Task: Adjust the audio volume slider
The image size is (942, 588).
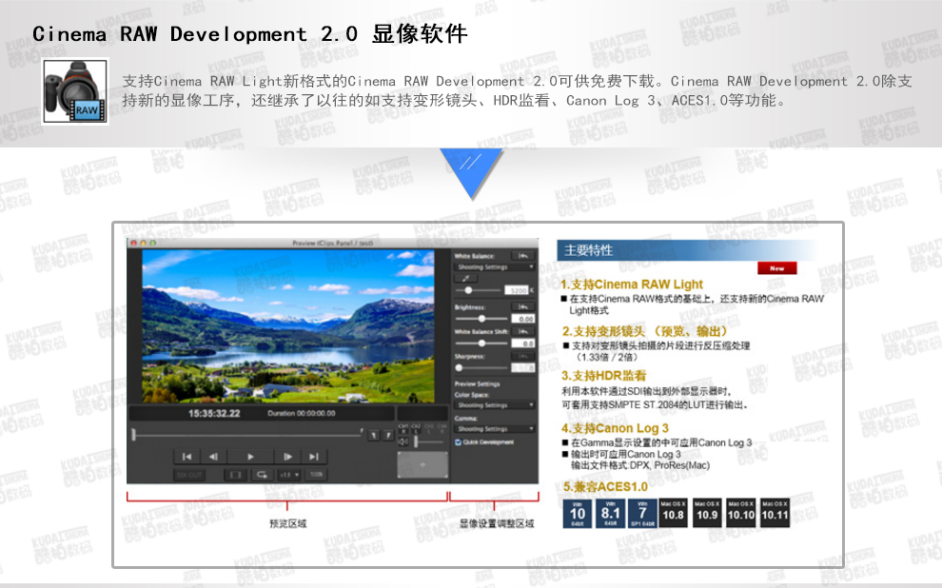Action: point(429,442)
